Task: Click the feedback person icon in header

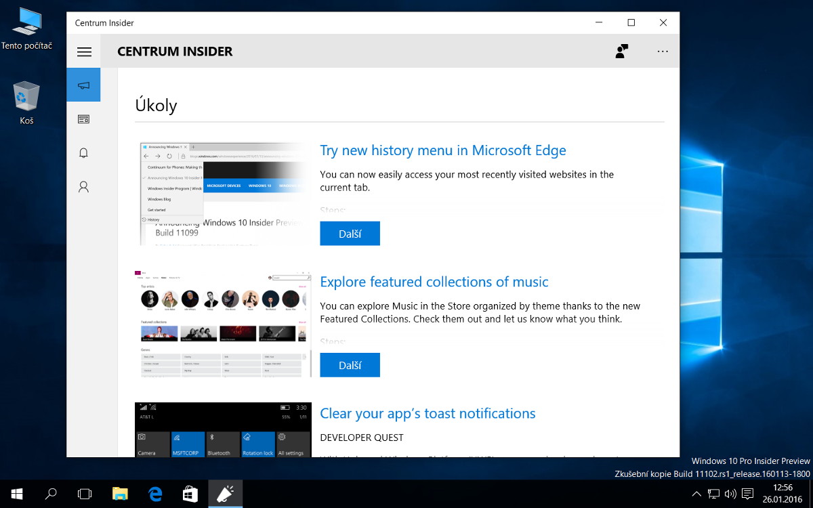Action: [x=621, y=51]
